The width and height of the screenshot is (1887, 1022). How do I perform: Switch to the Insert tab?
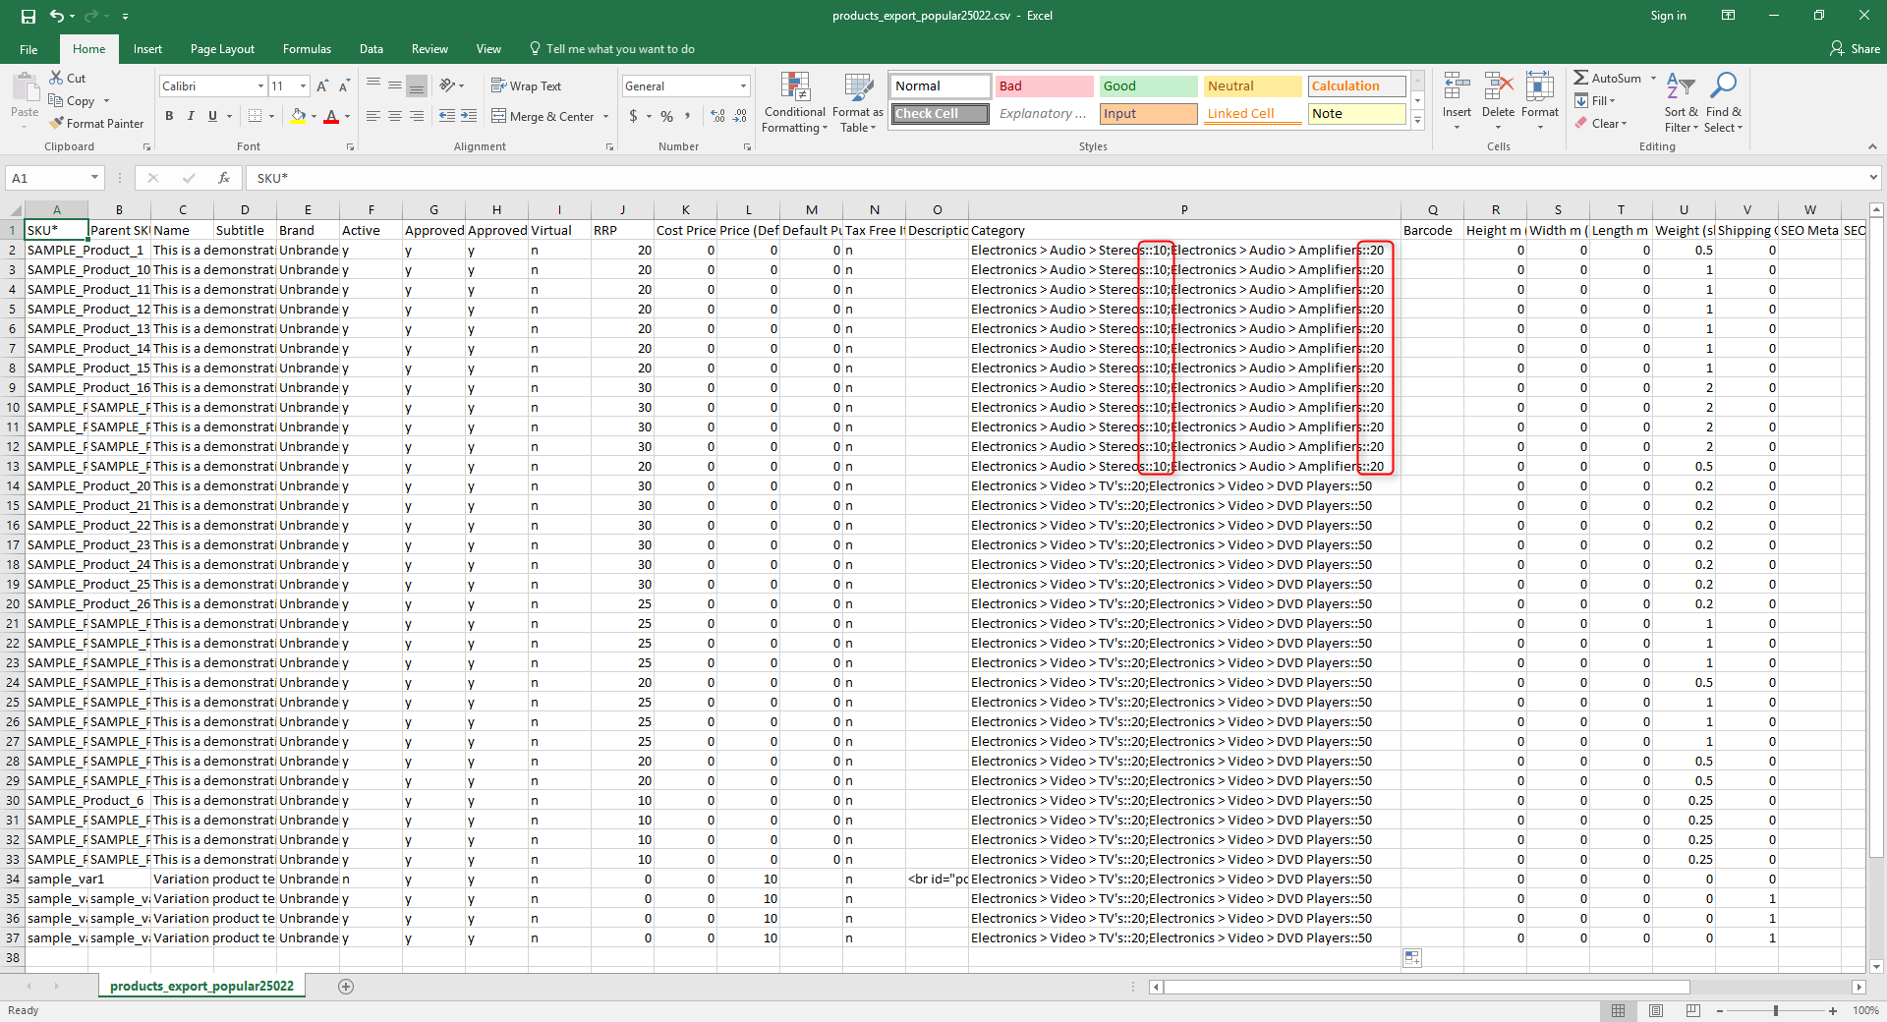[147, 49]
